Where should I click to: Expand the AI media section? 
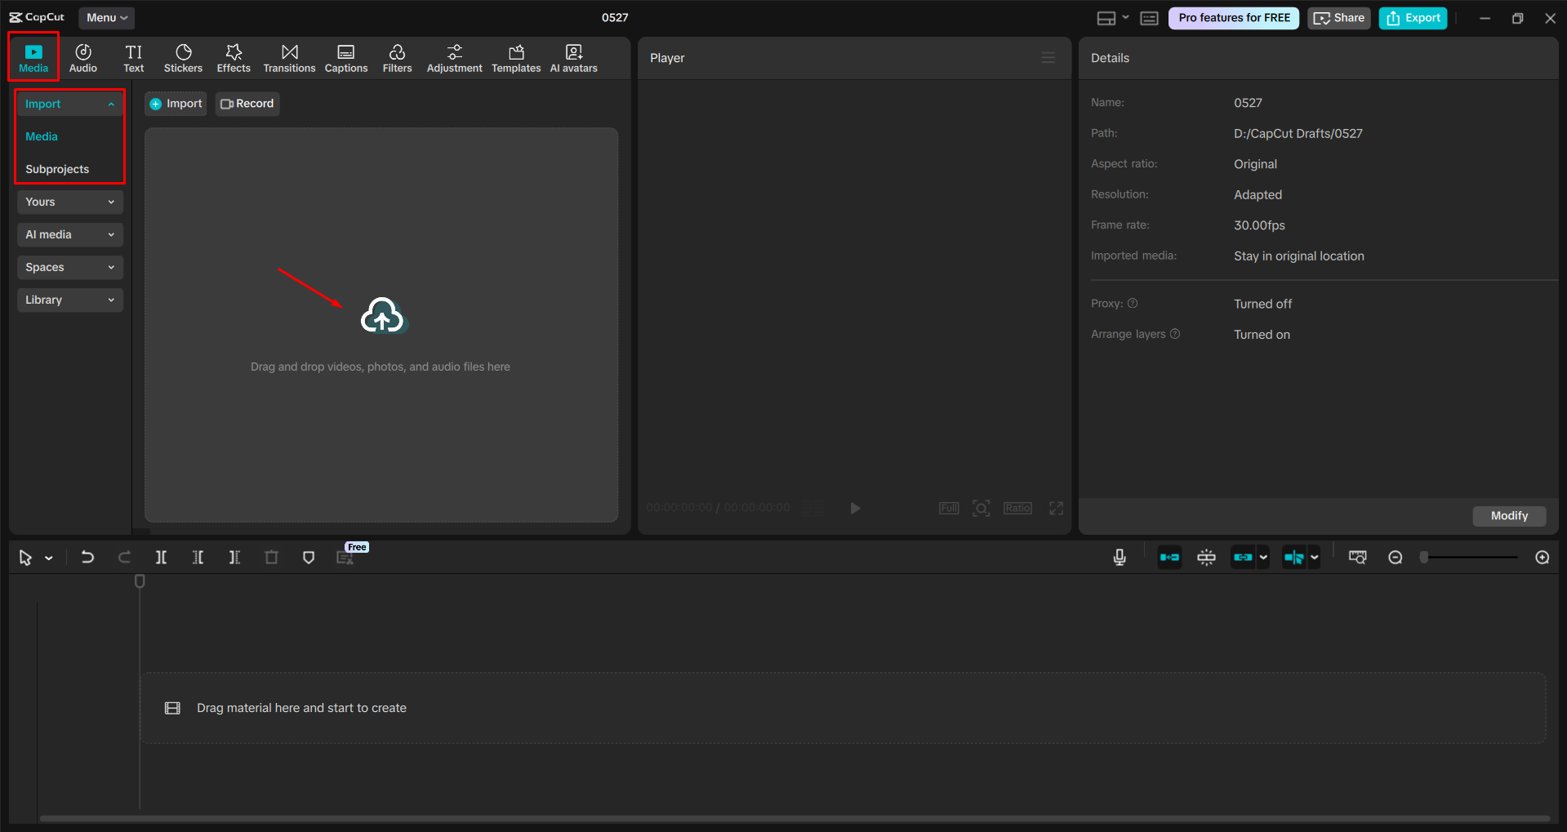pyautogui.click(x=69, y=234)
